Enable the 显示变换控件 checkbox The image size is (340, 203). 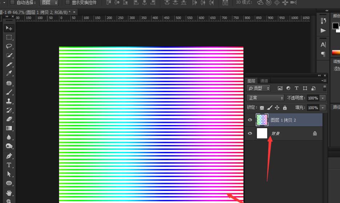pos(67,3)
